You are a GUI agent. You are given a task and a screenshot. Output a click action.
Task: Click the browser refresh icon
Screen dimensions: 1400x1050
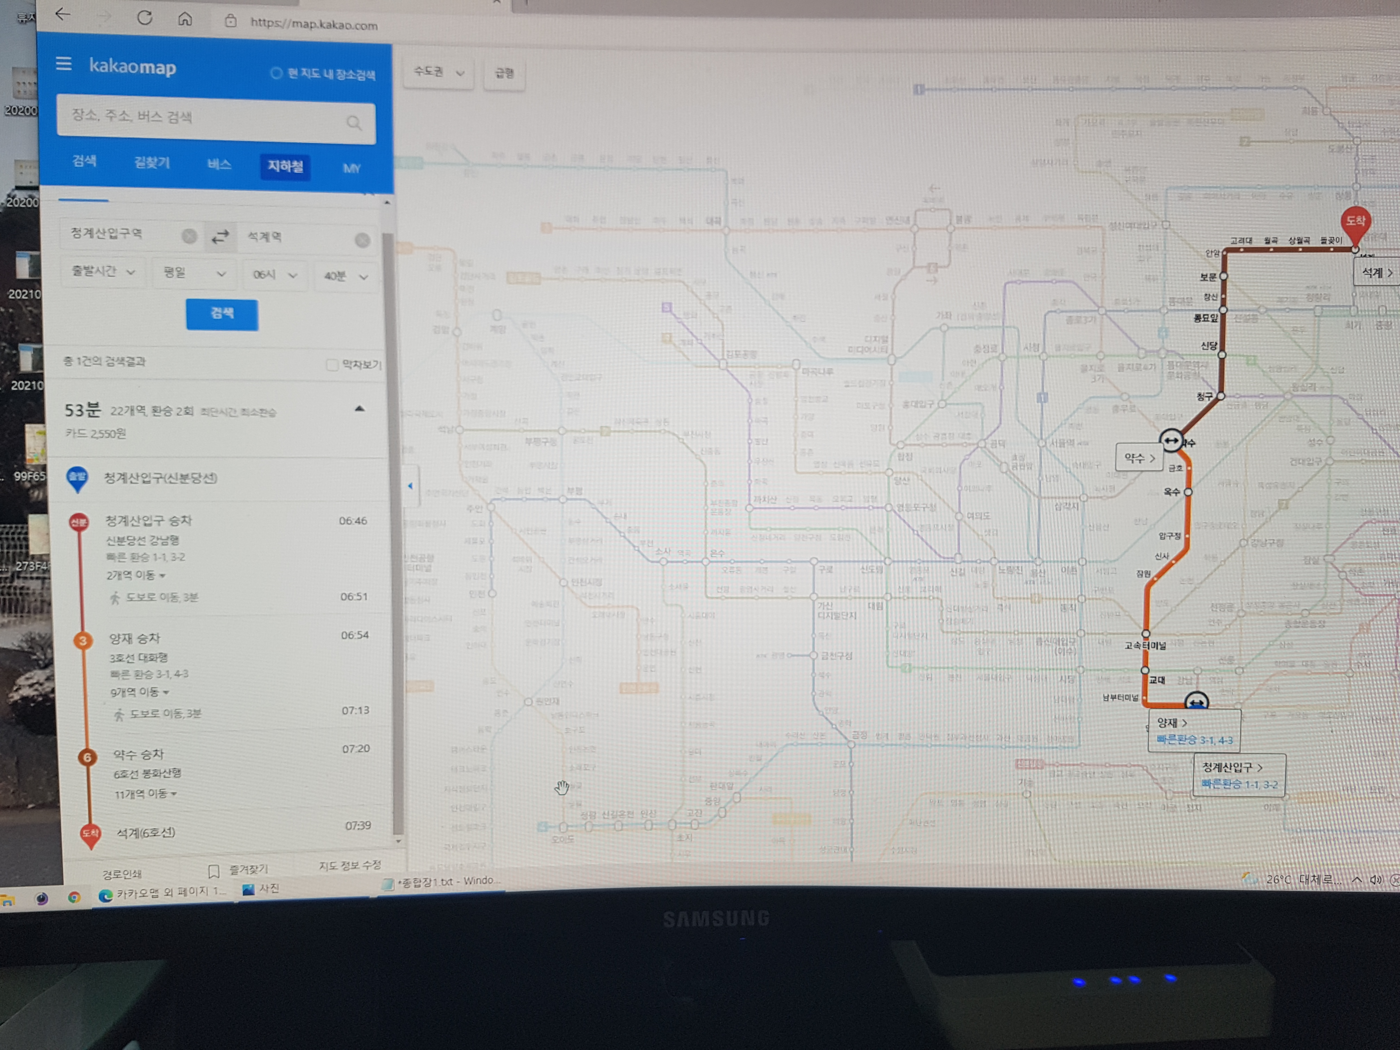[x=144, y=18]
